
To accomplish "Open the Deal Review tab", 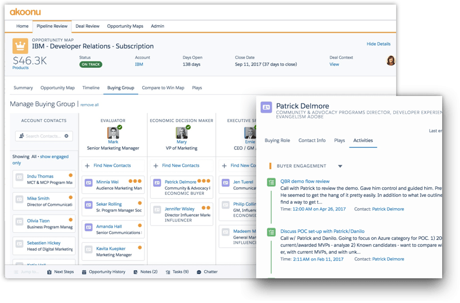I will click(x=88, y=26).
